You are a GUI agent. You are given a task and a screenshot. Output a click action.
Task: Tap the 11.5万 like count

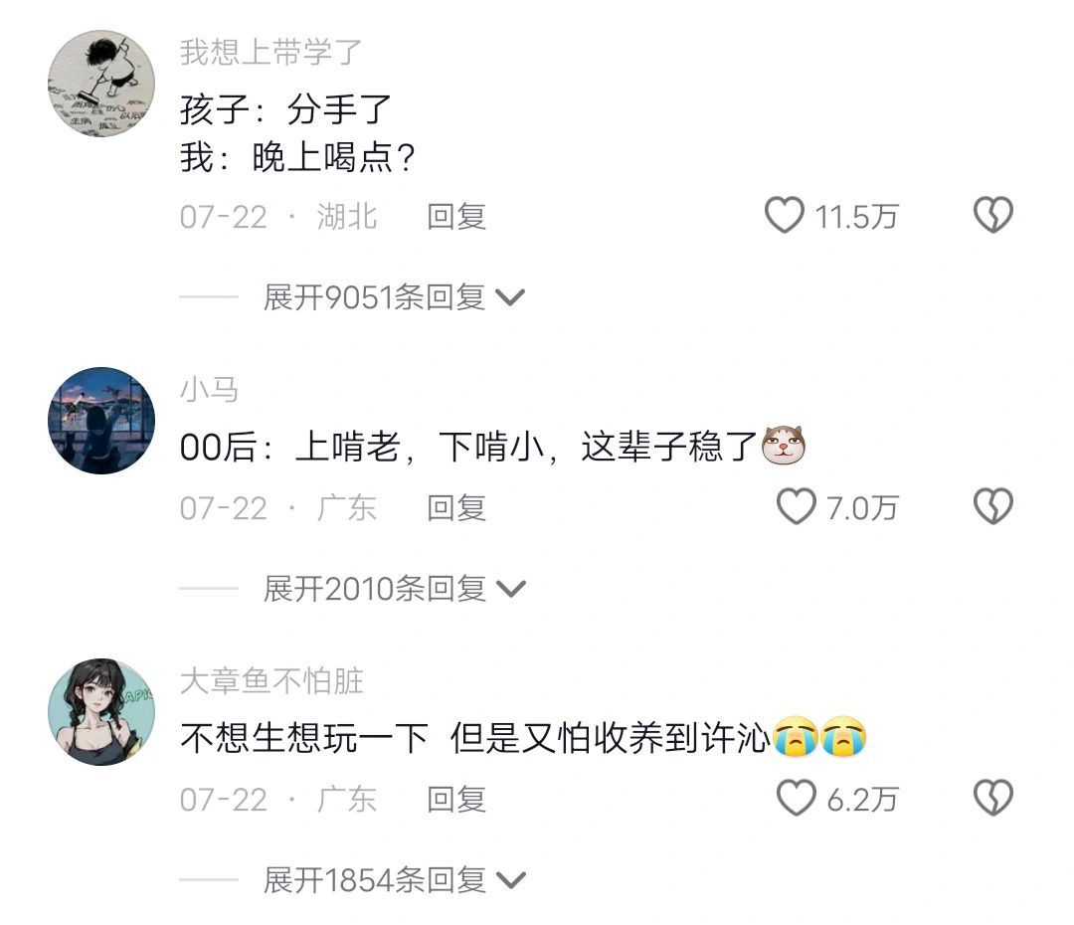(x=856, y=217)
